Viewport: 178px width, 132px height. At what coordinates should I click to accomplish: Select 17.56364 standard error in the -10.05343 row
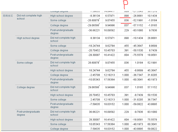tap(109, 80)
